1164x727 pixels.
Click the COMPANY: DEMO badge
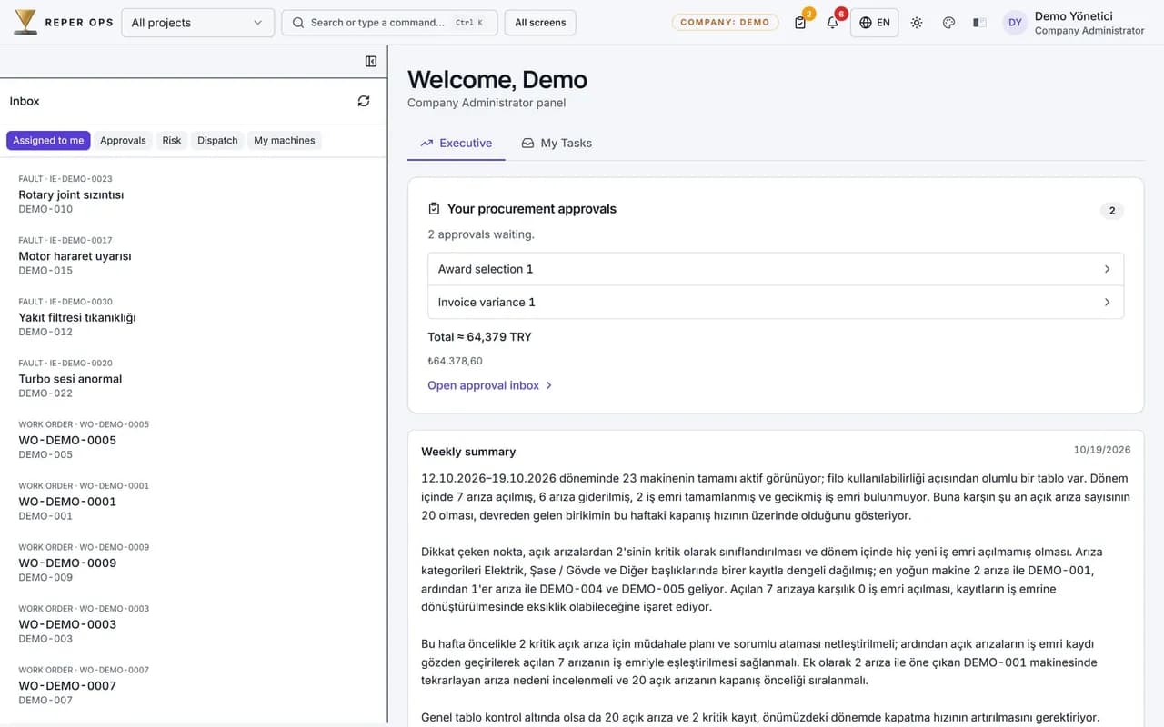(x=725, y=23)
